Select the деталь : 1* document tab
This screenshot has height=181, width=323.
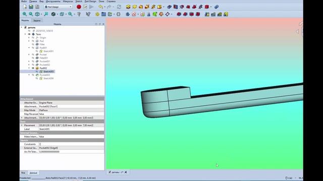point(118,172)
